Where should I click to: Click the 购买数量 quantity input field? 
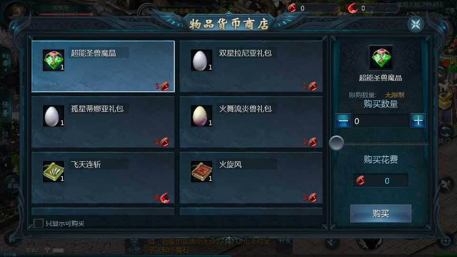coord(380,121)
